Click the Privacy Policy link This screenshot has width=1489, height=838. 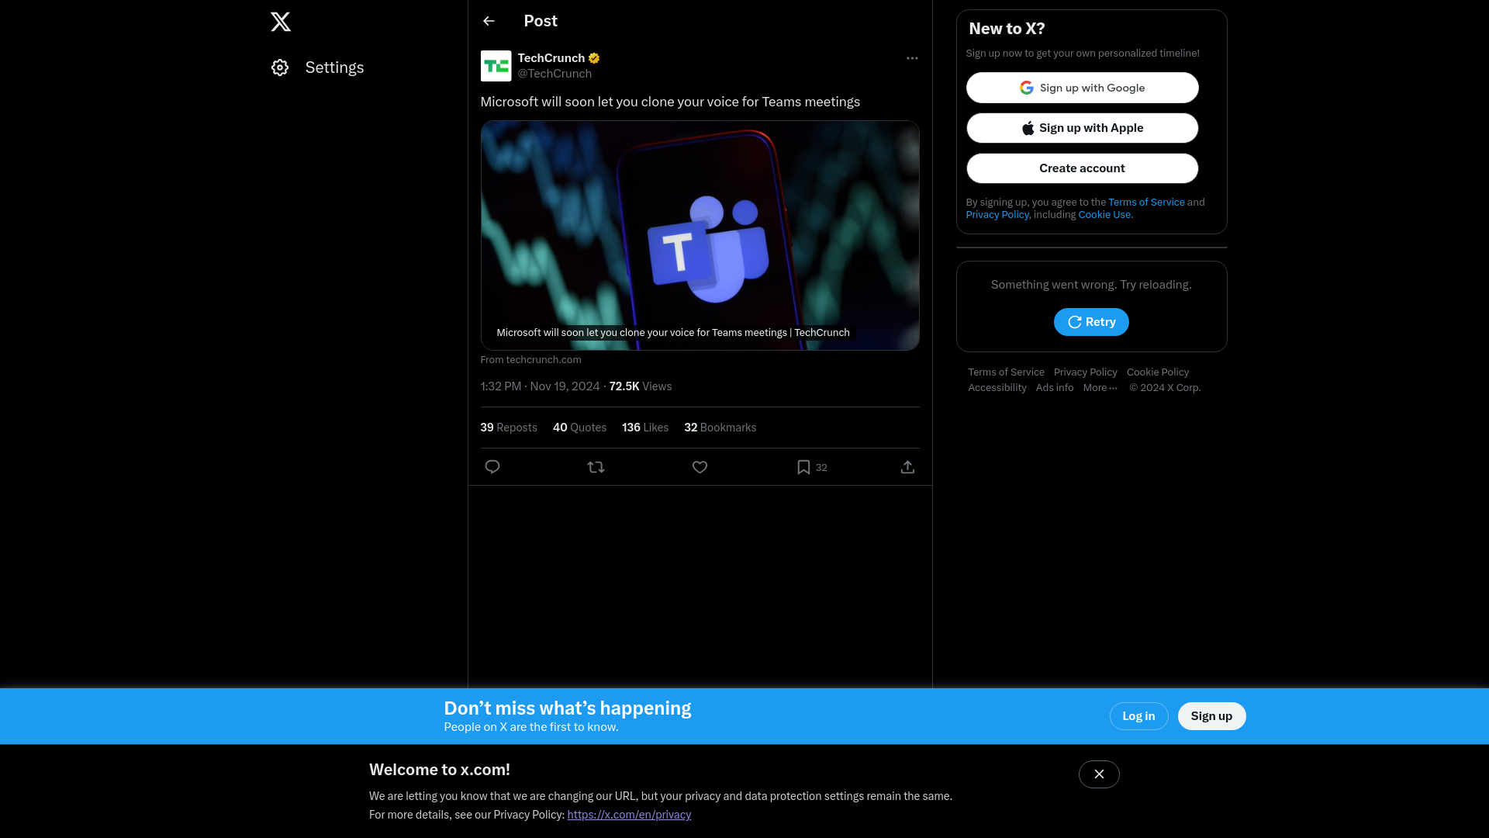tap(998, 215)
